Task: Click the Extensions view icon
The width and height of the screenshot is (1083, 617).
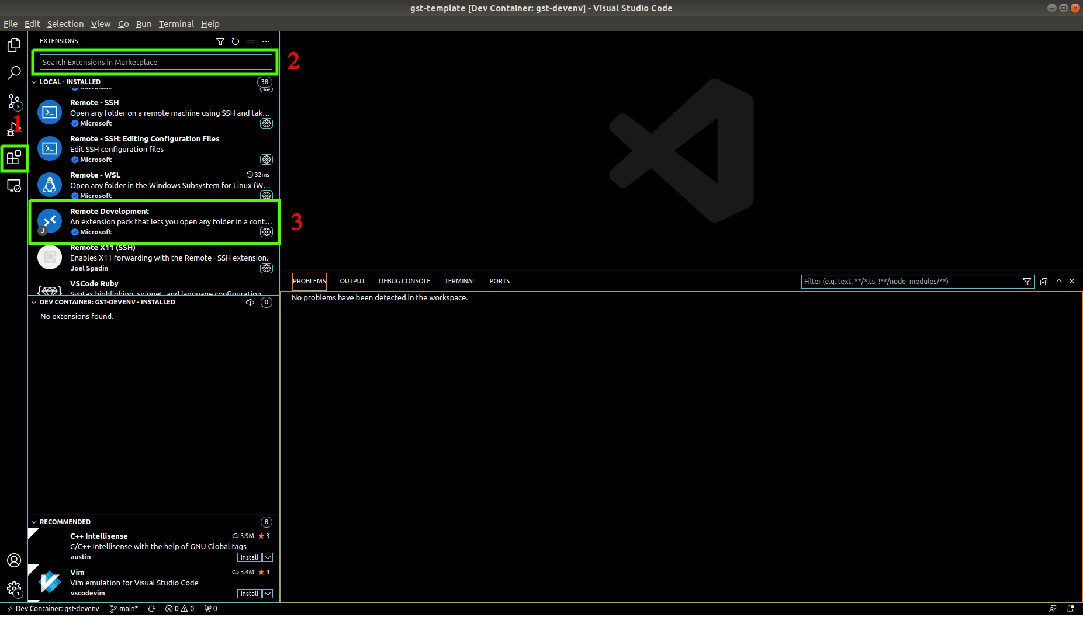Action: [x=14, y=158]
